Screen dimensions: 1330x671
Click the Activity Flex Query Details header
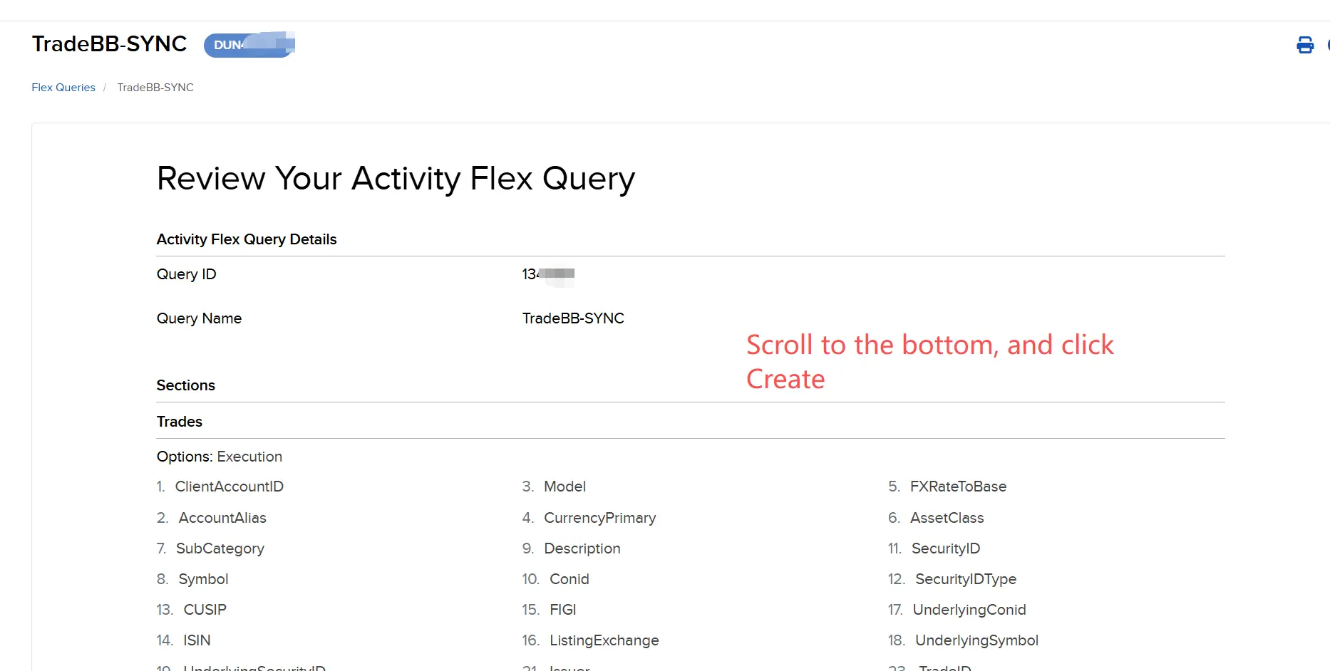(x=247, y=239)
